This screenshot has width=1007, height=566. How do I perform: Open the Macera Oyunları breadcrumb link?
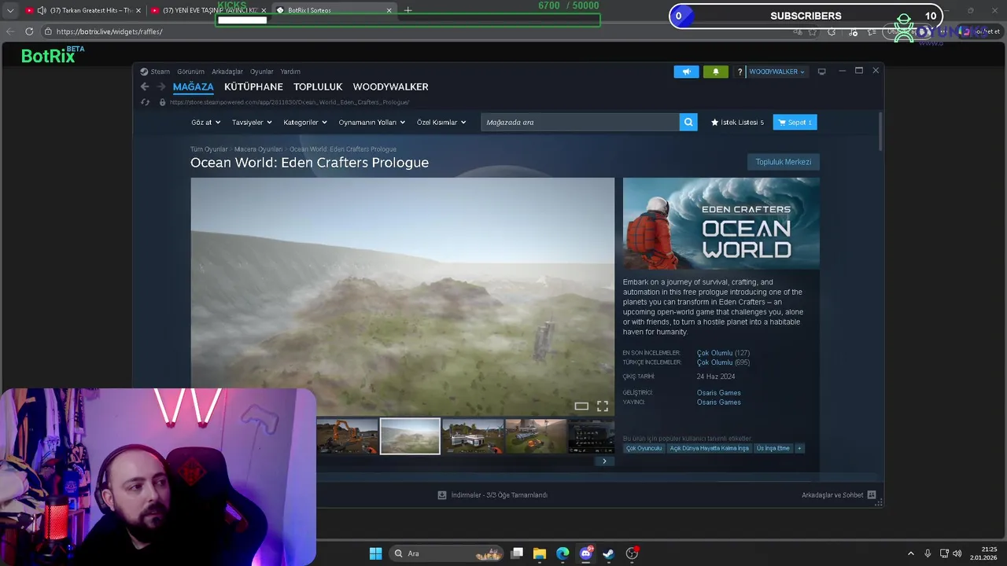pyautogui.click(x=258, y=149)
